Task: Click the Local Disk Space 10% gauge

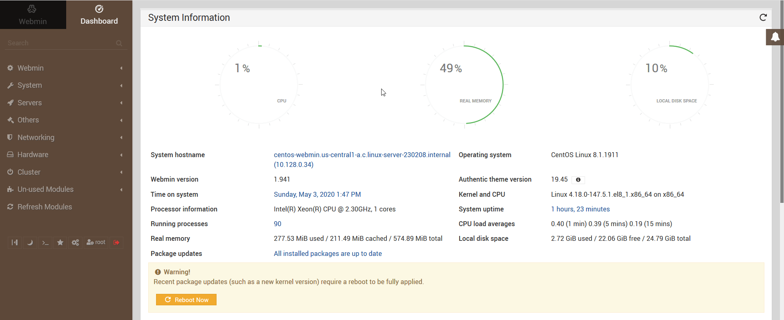Action: pos(670,84)
